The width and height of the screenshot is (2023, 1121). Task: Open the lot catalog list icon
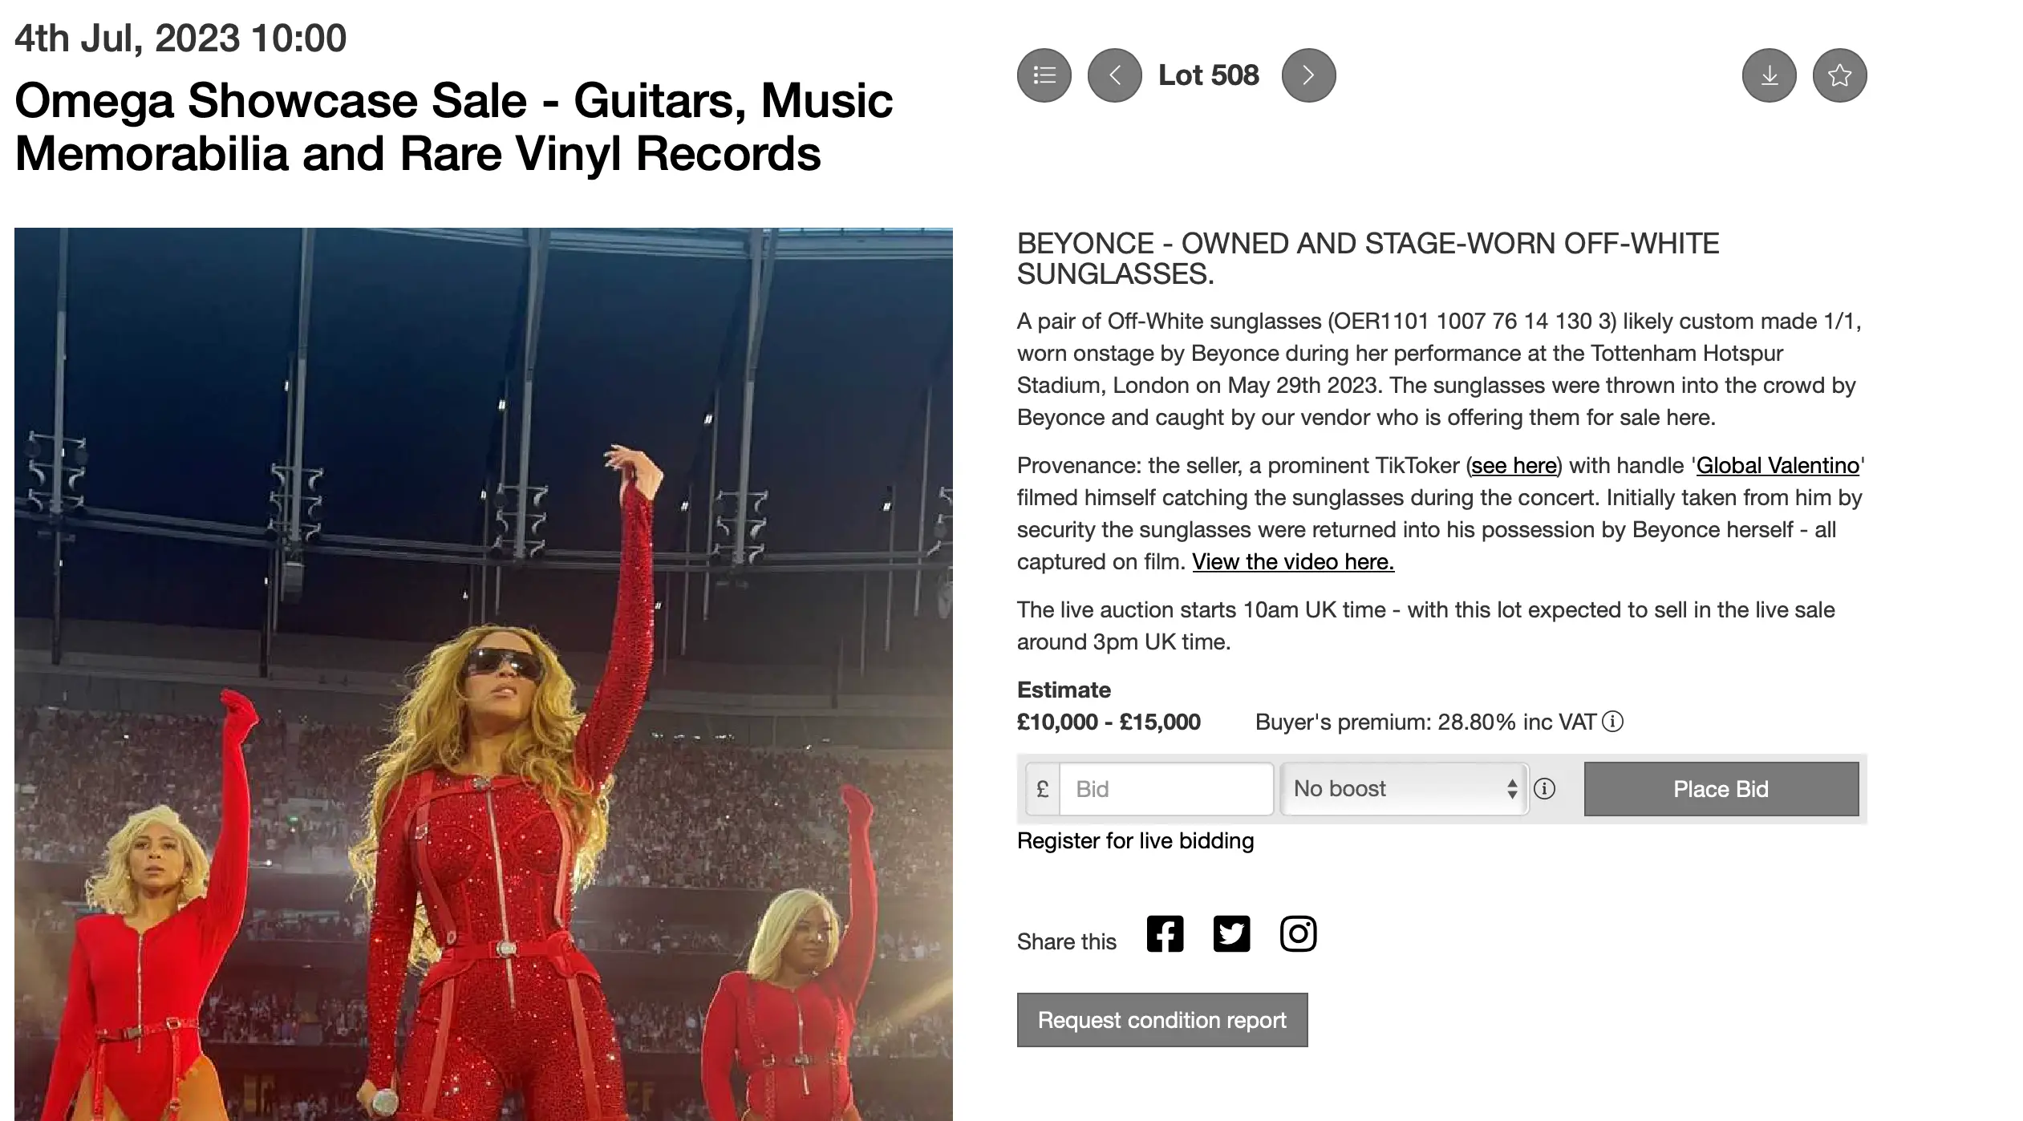point(1044,75)
